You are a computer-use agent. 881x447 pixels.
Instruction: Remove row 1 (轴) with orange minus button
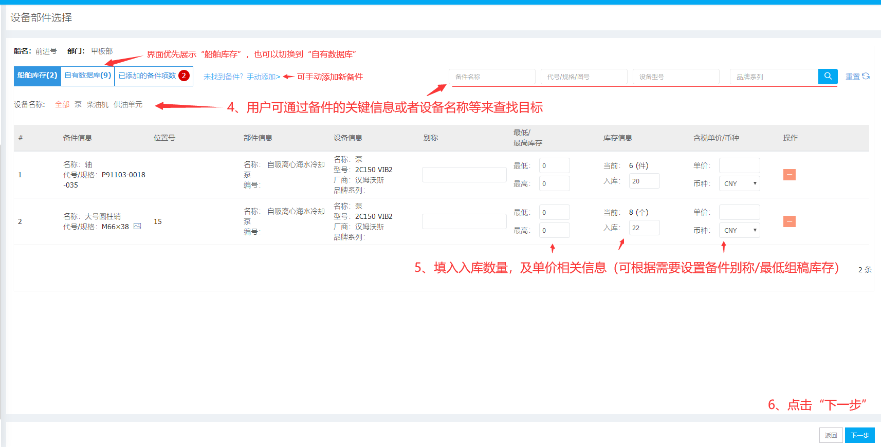(790, 175)
